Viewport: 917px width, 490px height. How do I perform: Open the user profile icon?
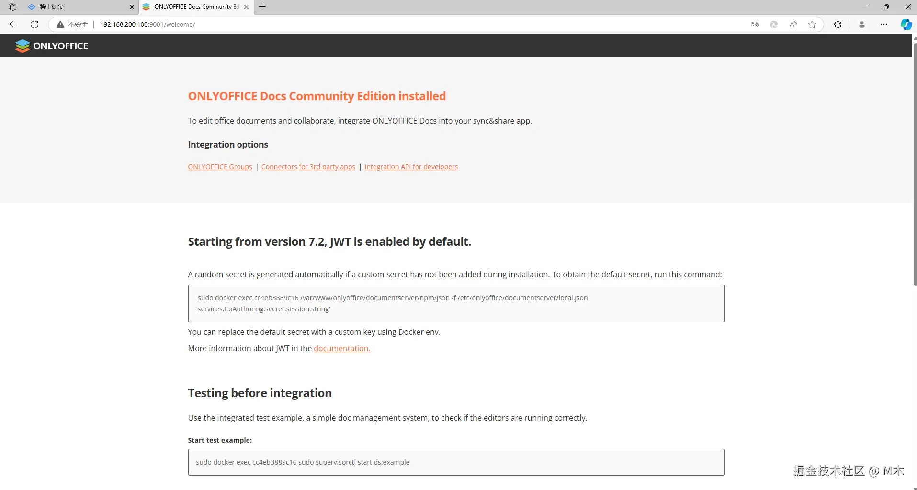[862, 24]
